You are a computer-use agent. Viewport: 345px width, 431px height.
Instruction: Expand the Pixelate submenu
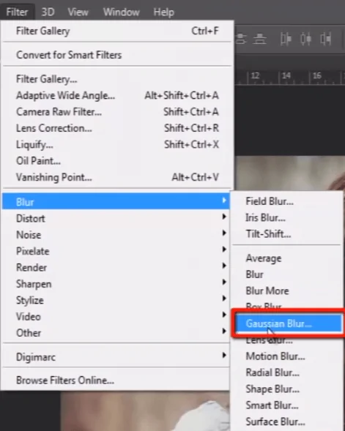click(x=116, y=251)
